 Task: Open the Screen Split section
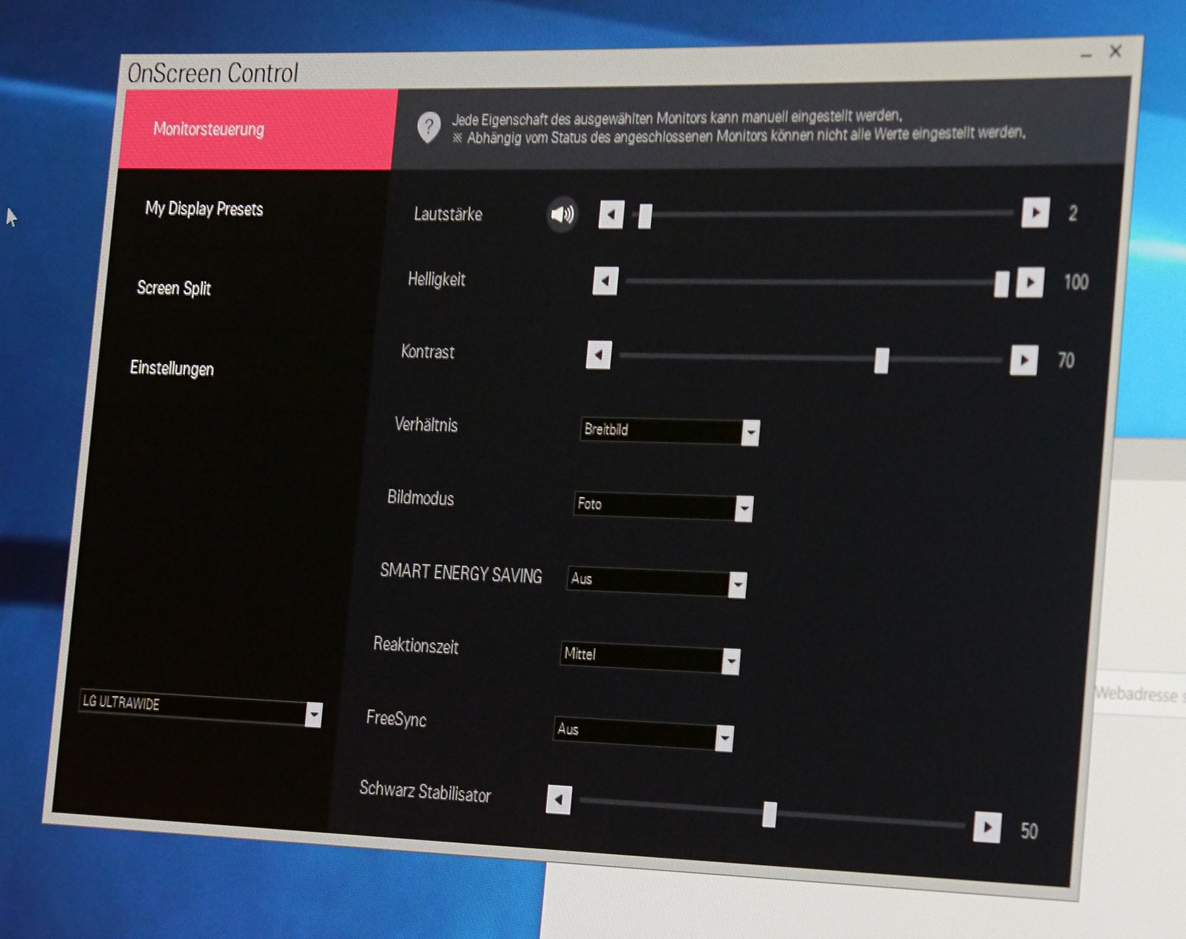(174, 288)
